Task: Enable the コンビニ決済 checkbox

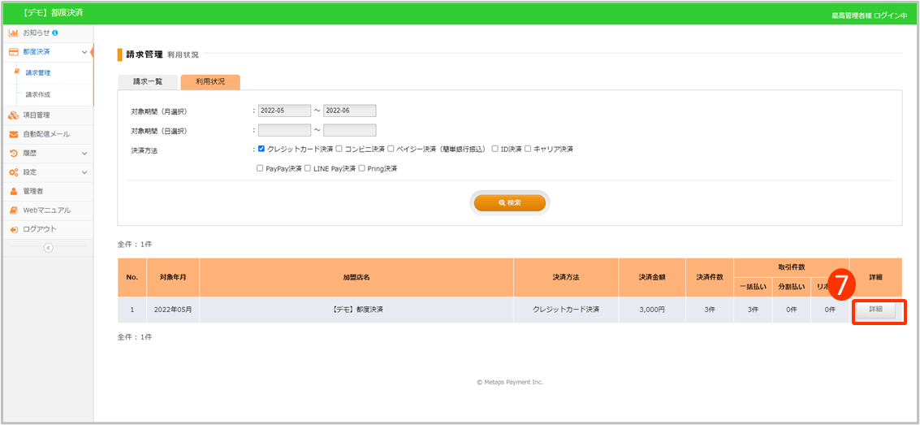Action: [x=339, y=149]
